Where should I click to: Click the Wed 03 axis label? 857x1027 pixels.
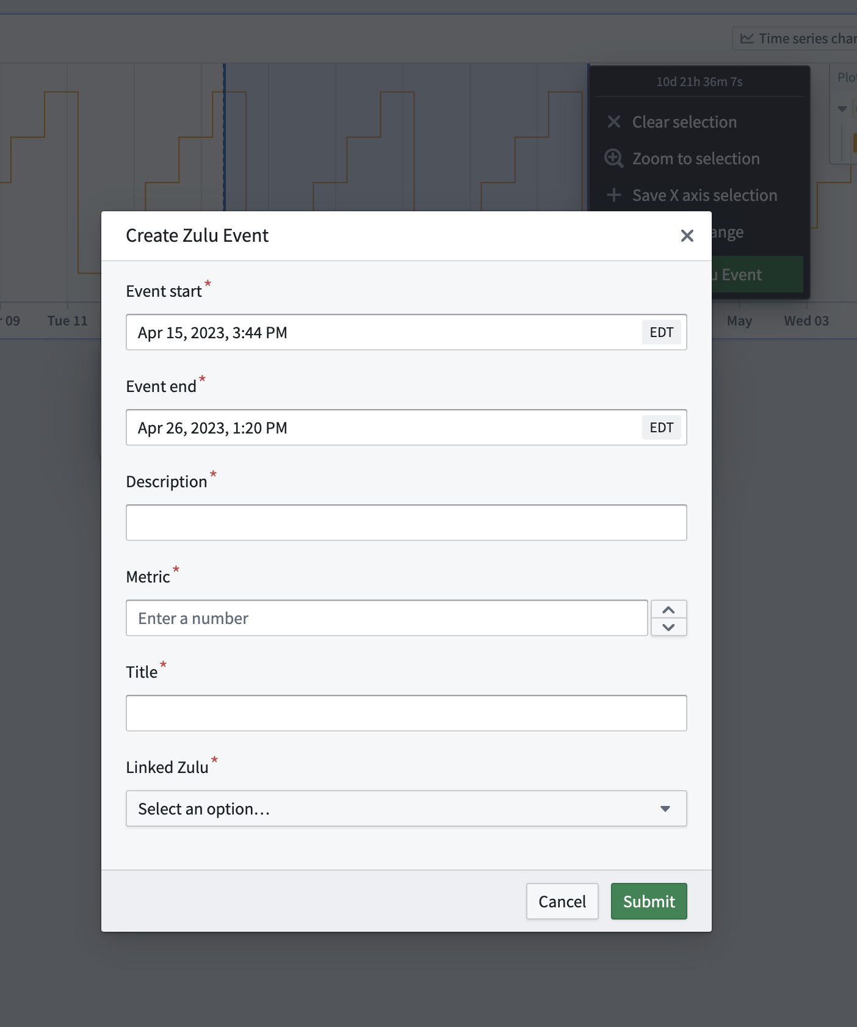click(x=806, y=321)
